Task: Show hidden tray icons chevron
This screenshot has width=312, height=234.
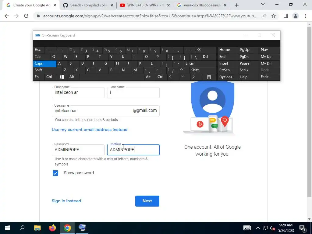Action: coord(258,228)
